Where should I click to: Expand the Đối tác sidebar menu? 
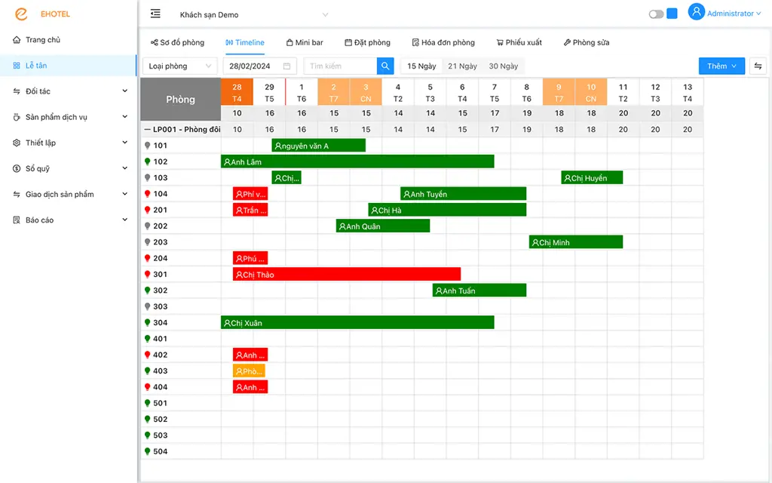pyautogui.click(x=69, y=91)
